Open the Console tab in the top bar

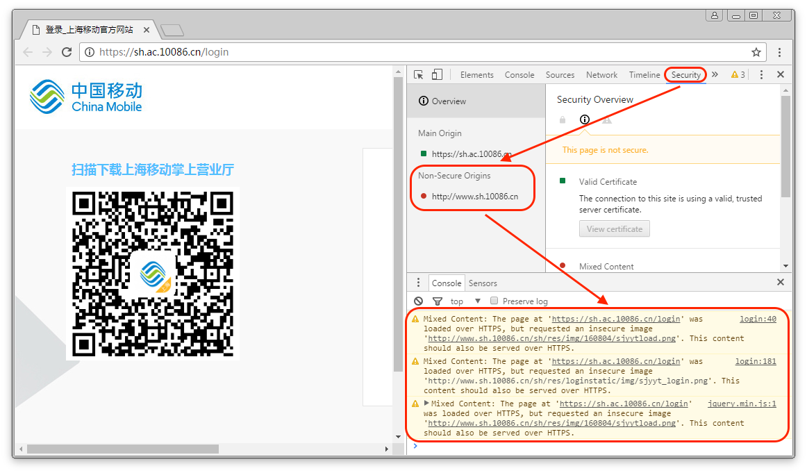pos(519,74)
